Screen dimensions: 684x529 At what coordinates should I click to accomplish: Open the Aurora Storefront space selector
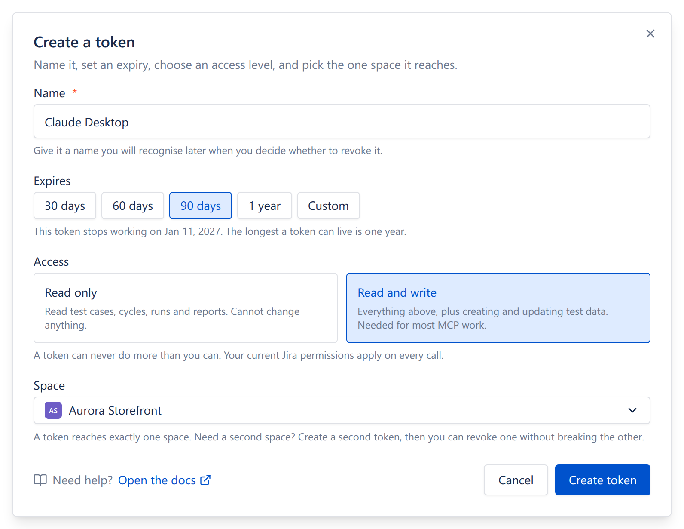(x=342, y=410)
